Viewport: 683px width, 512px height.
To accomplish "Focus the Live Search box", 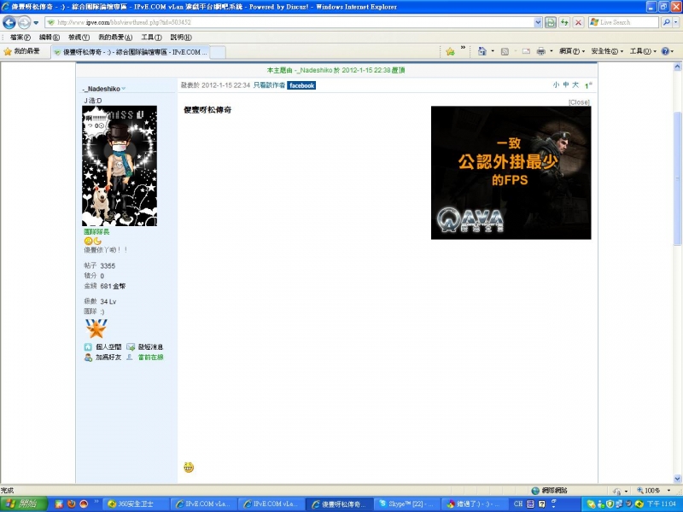I will pos(624,22).
